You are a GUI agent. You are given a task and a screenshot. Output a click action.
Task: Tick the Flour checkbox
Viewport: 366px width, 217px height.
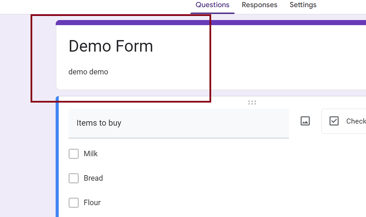click(74, 203)
